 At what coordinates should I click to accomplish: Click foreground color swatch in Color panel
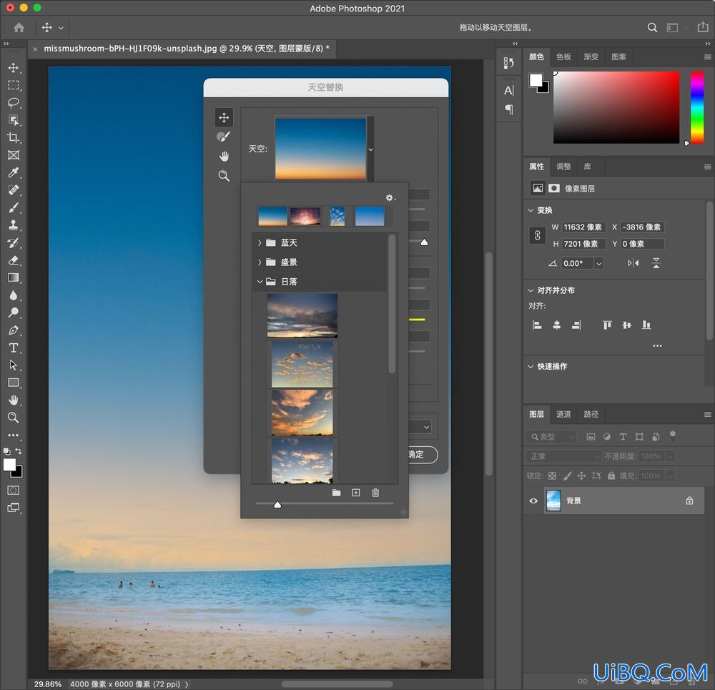click(536, 80)
